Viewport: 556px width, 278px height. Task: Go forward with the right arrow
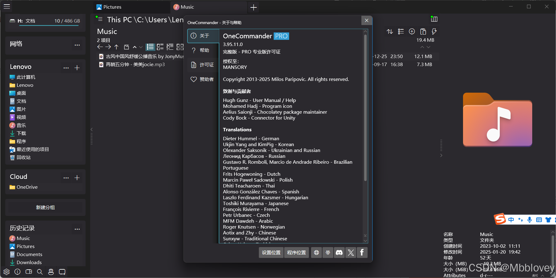[108, 47]
